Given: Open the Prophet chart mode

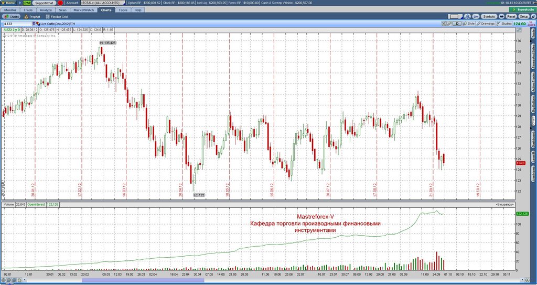Looking at the screenshot, I should pyautogui.click(x=32, y=16).
